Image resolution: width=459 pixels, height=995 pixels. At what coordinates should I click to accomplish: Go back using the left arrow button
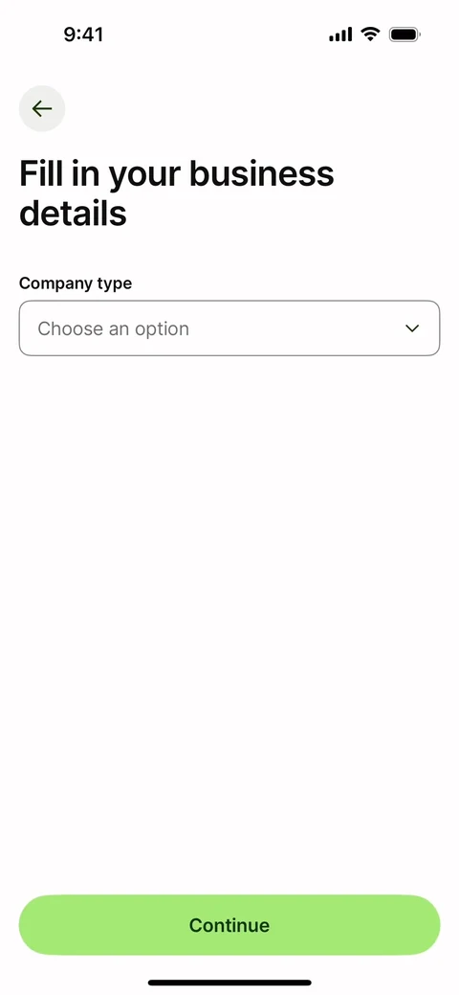click(x=42, y=108)
